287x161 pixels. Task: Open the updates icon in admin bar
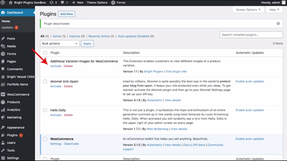(53, 3)
